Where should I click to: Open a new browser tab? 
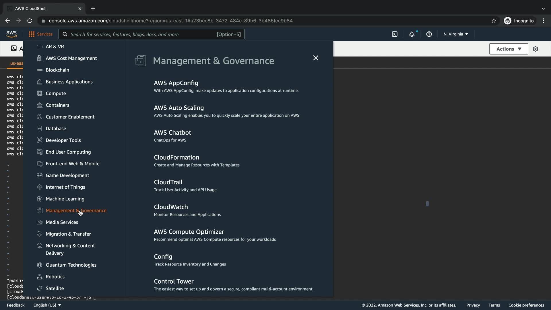pos(93,9)
